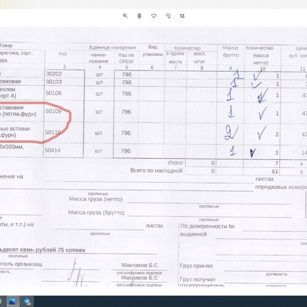The image size is (307, 307).
Task: Click 796 in the 50414 row
Action: coord(125,151)
